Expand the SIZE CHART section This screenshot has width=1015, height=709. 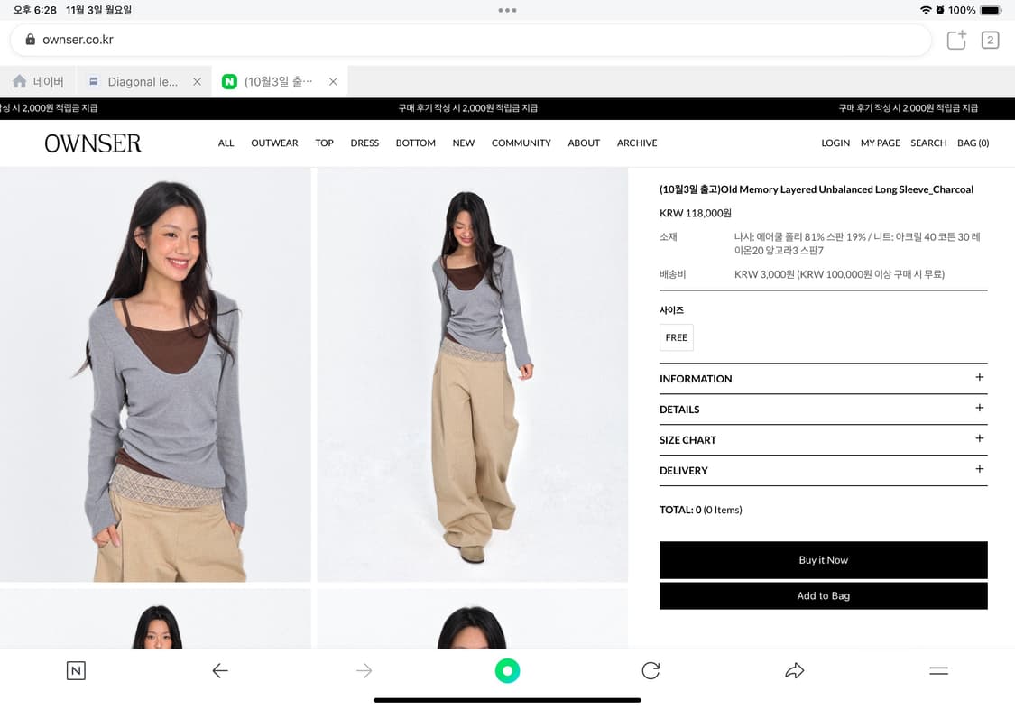(x=979, y=439)
